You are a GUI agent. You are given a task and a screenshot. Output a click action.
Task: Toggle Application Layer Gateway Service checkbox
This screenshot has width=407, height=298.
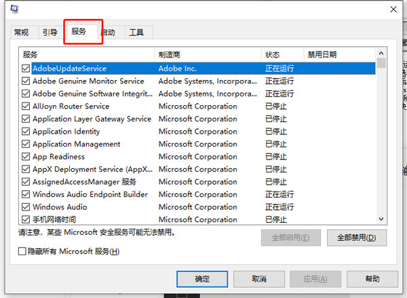pyautogui.click(x=26, y=119)
